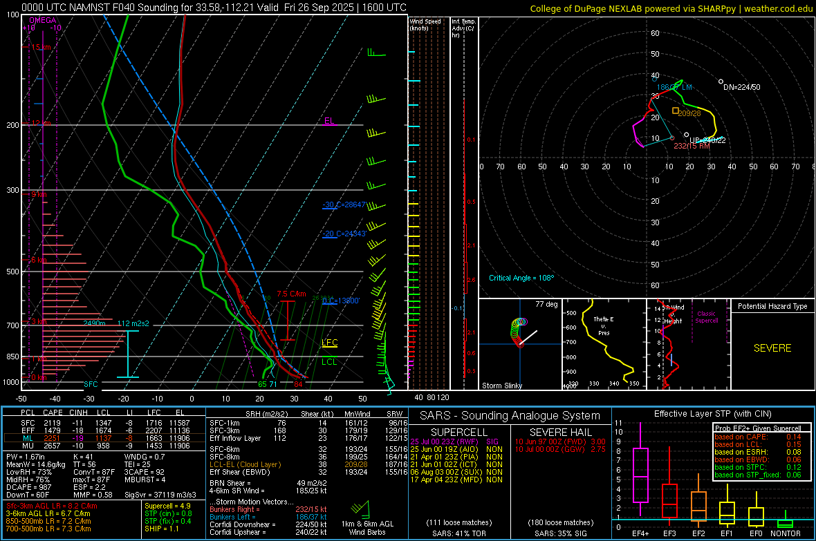The width and height of the screenshot is (816, 541).
Task: Click the 0 C=13800' height label
Action: pos(341,301)
